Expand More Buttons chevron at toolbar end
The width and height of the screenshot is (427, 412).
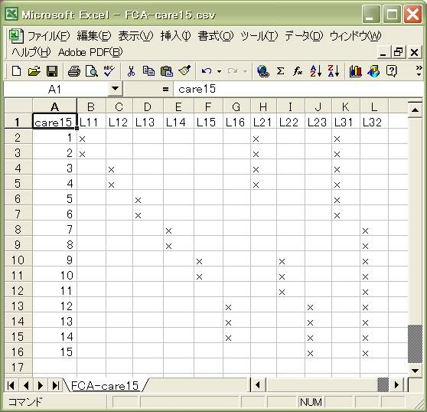tap(419, 71)
